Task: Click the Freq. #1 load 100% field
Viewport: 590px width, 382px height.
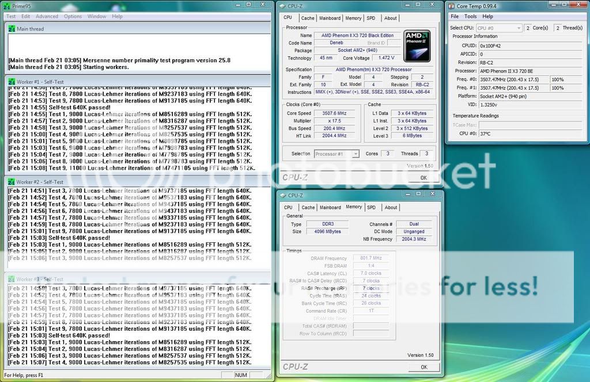Action: point(566,88)
